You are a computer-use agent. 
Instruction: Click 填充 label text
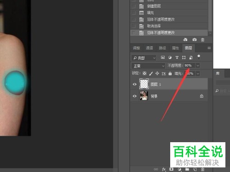[178, 74]
